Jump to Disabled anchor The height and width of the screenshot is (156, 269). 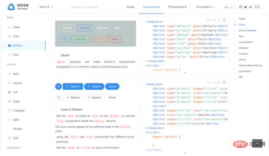[x=243, y=48]
